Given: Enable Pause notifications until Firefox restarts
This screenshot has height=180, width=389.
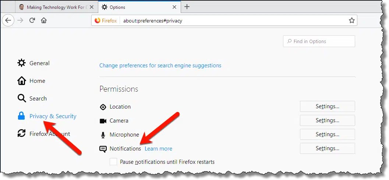Looking at the screenshot, I should (x=113, y=162).
